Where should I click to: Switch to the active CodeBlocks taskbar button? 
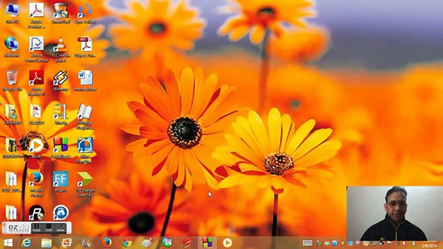[207, 243]
